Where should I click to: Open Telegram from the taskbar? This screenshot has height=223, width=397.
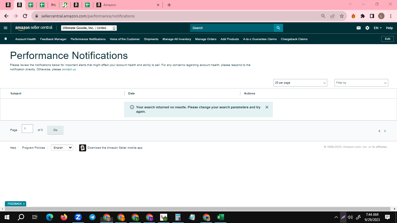click(x=92, y=217)
